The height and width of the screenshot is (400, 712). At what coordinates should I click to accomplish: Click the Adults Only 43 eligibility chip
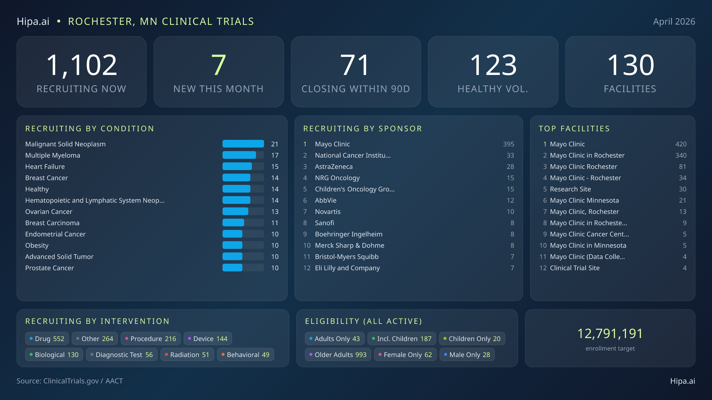pos(335,338)
